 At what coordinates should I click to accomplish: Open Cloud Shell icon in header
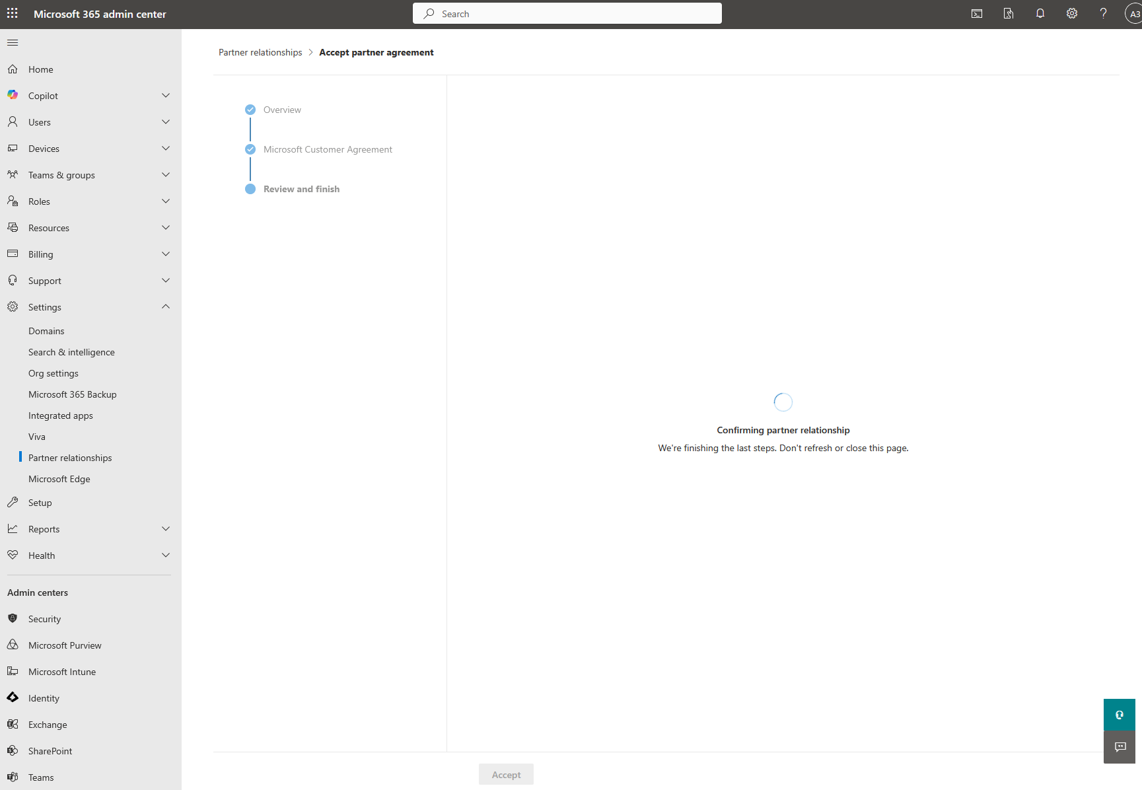[x=977, y=14]
